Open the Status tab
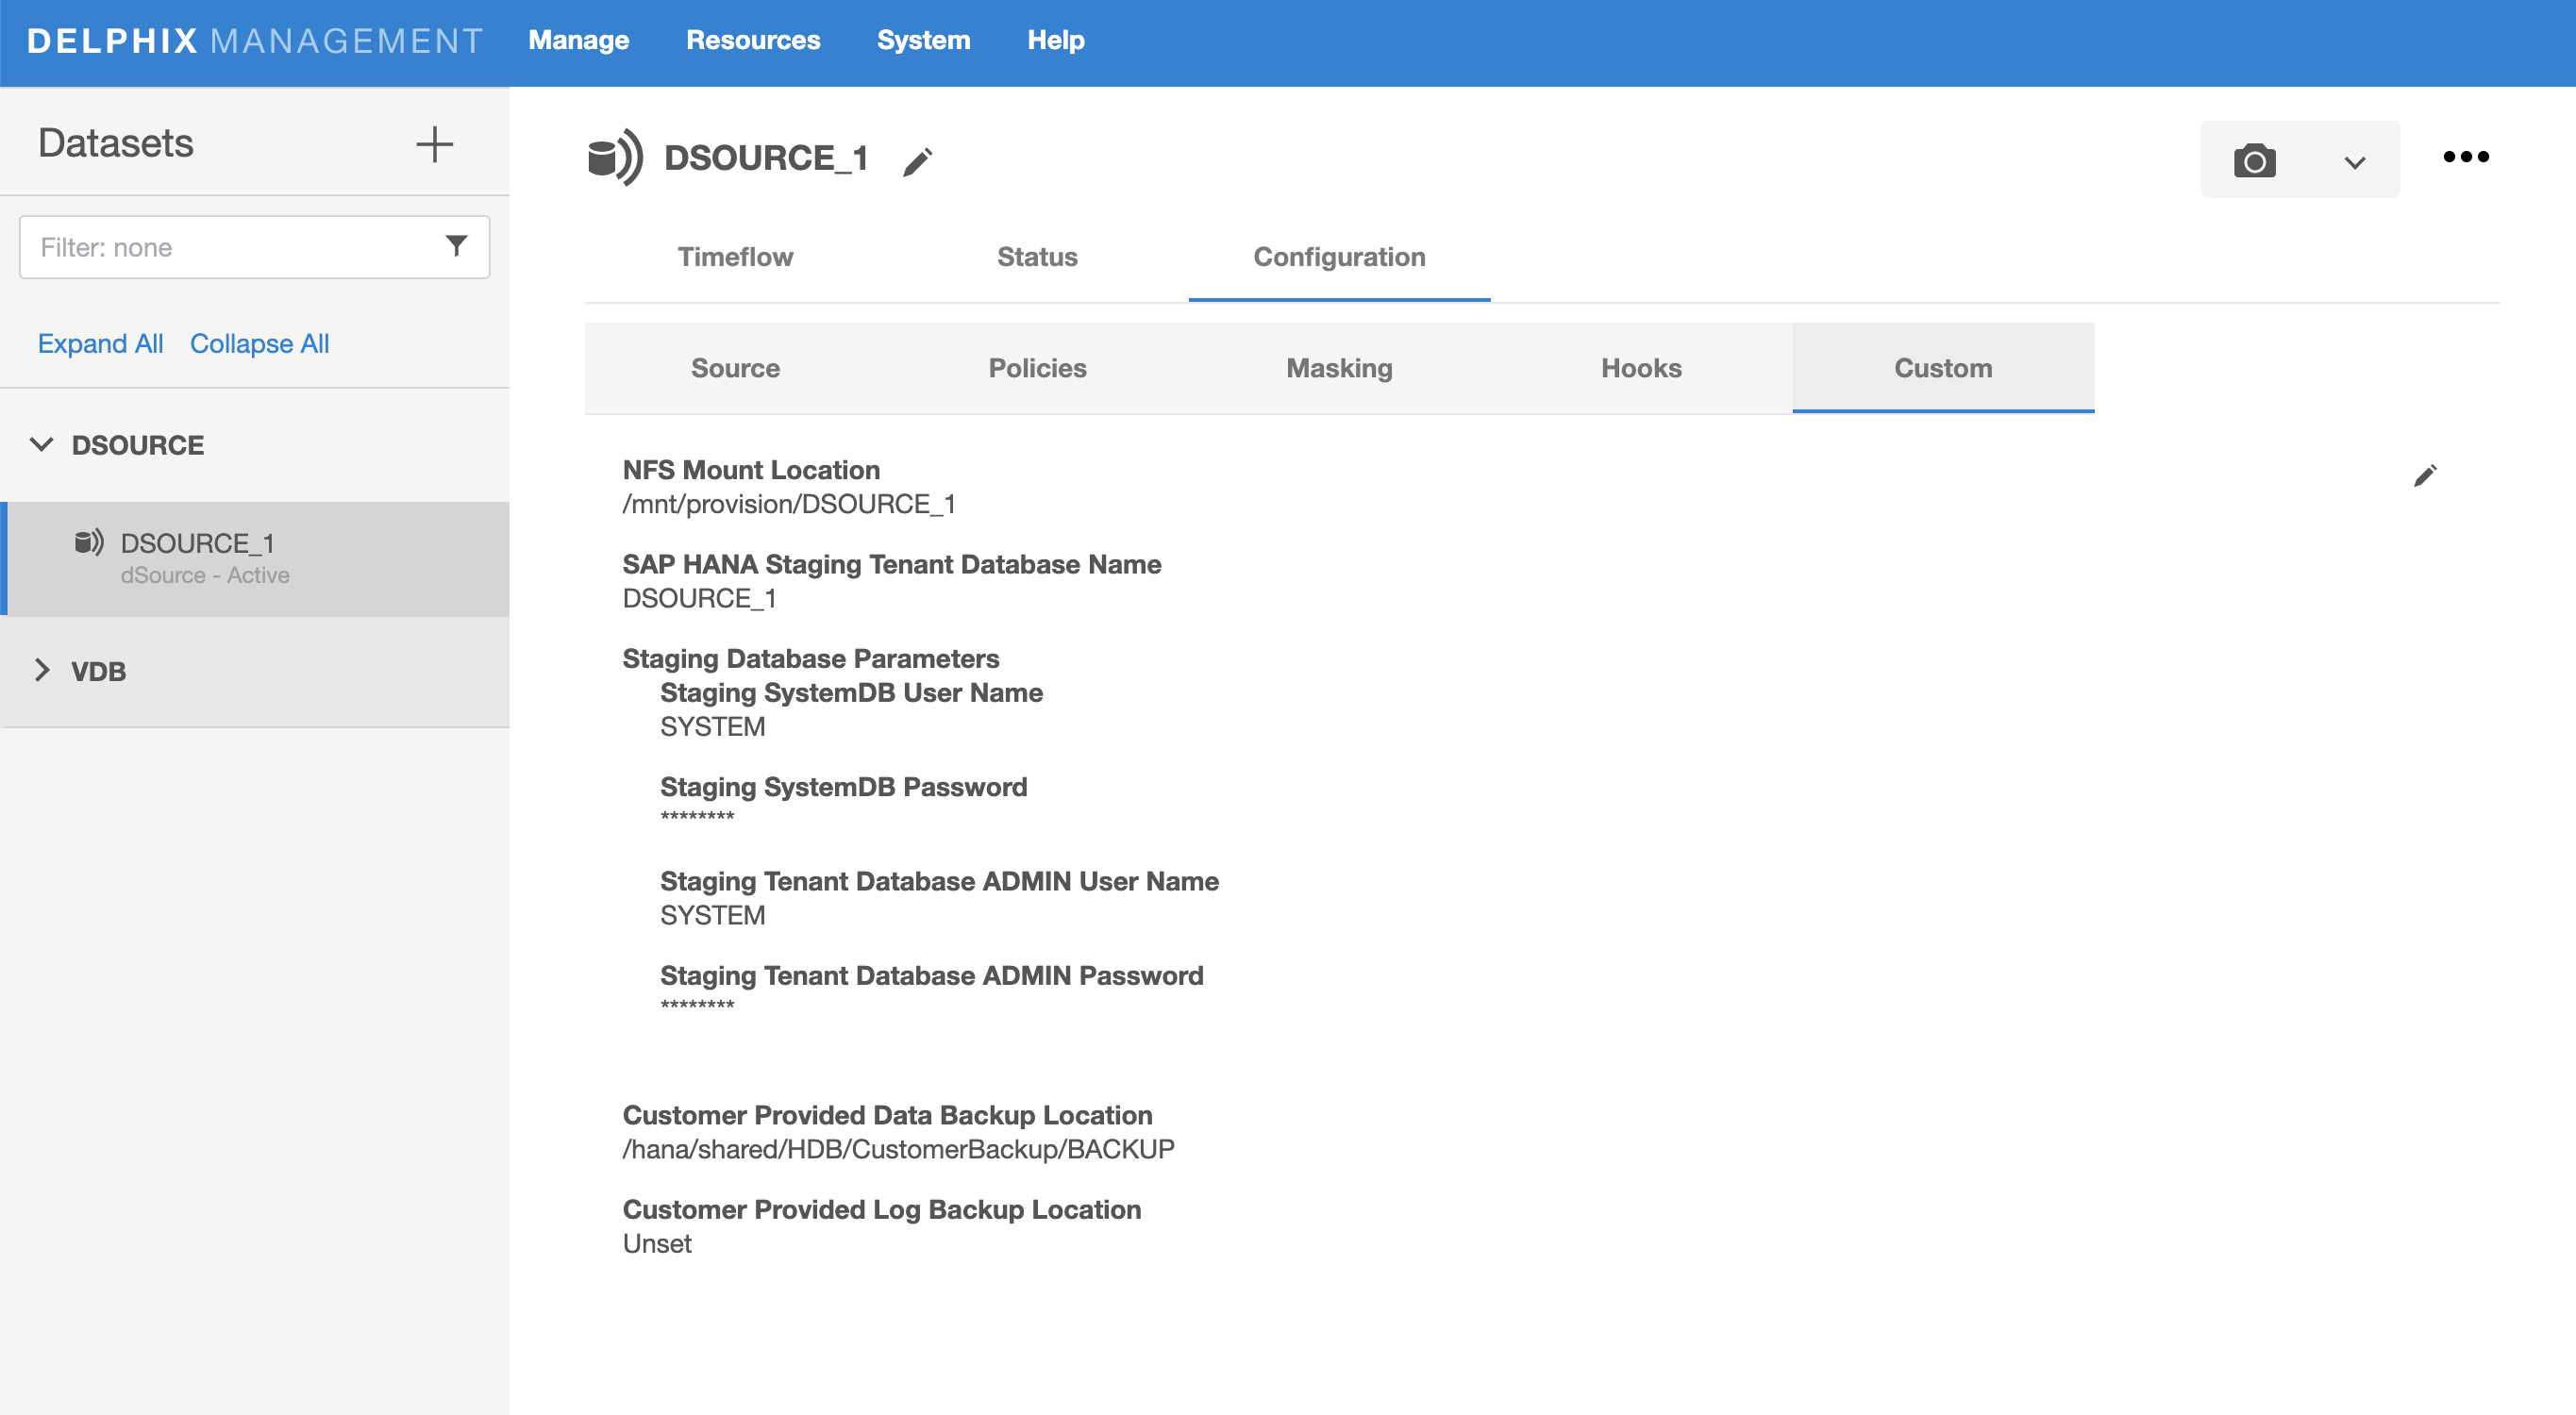 [x=1037, y=257]
